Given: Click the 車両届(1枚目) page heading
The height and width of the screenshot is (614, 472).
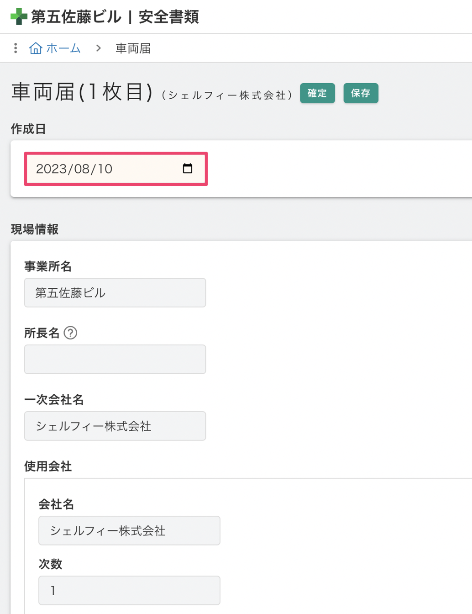Looking at the screenshot, I should coord(82,91).
